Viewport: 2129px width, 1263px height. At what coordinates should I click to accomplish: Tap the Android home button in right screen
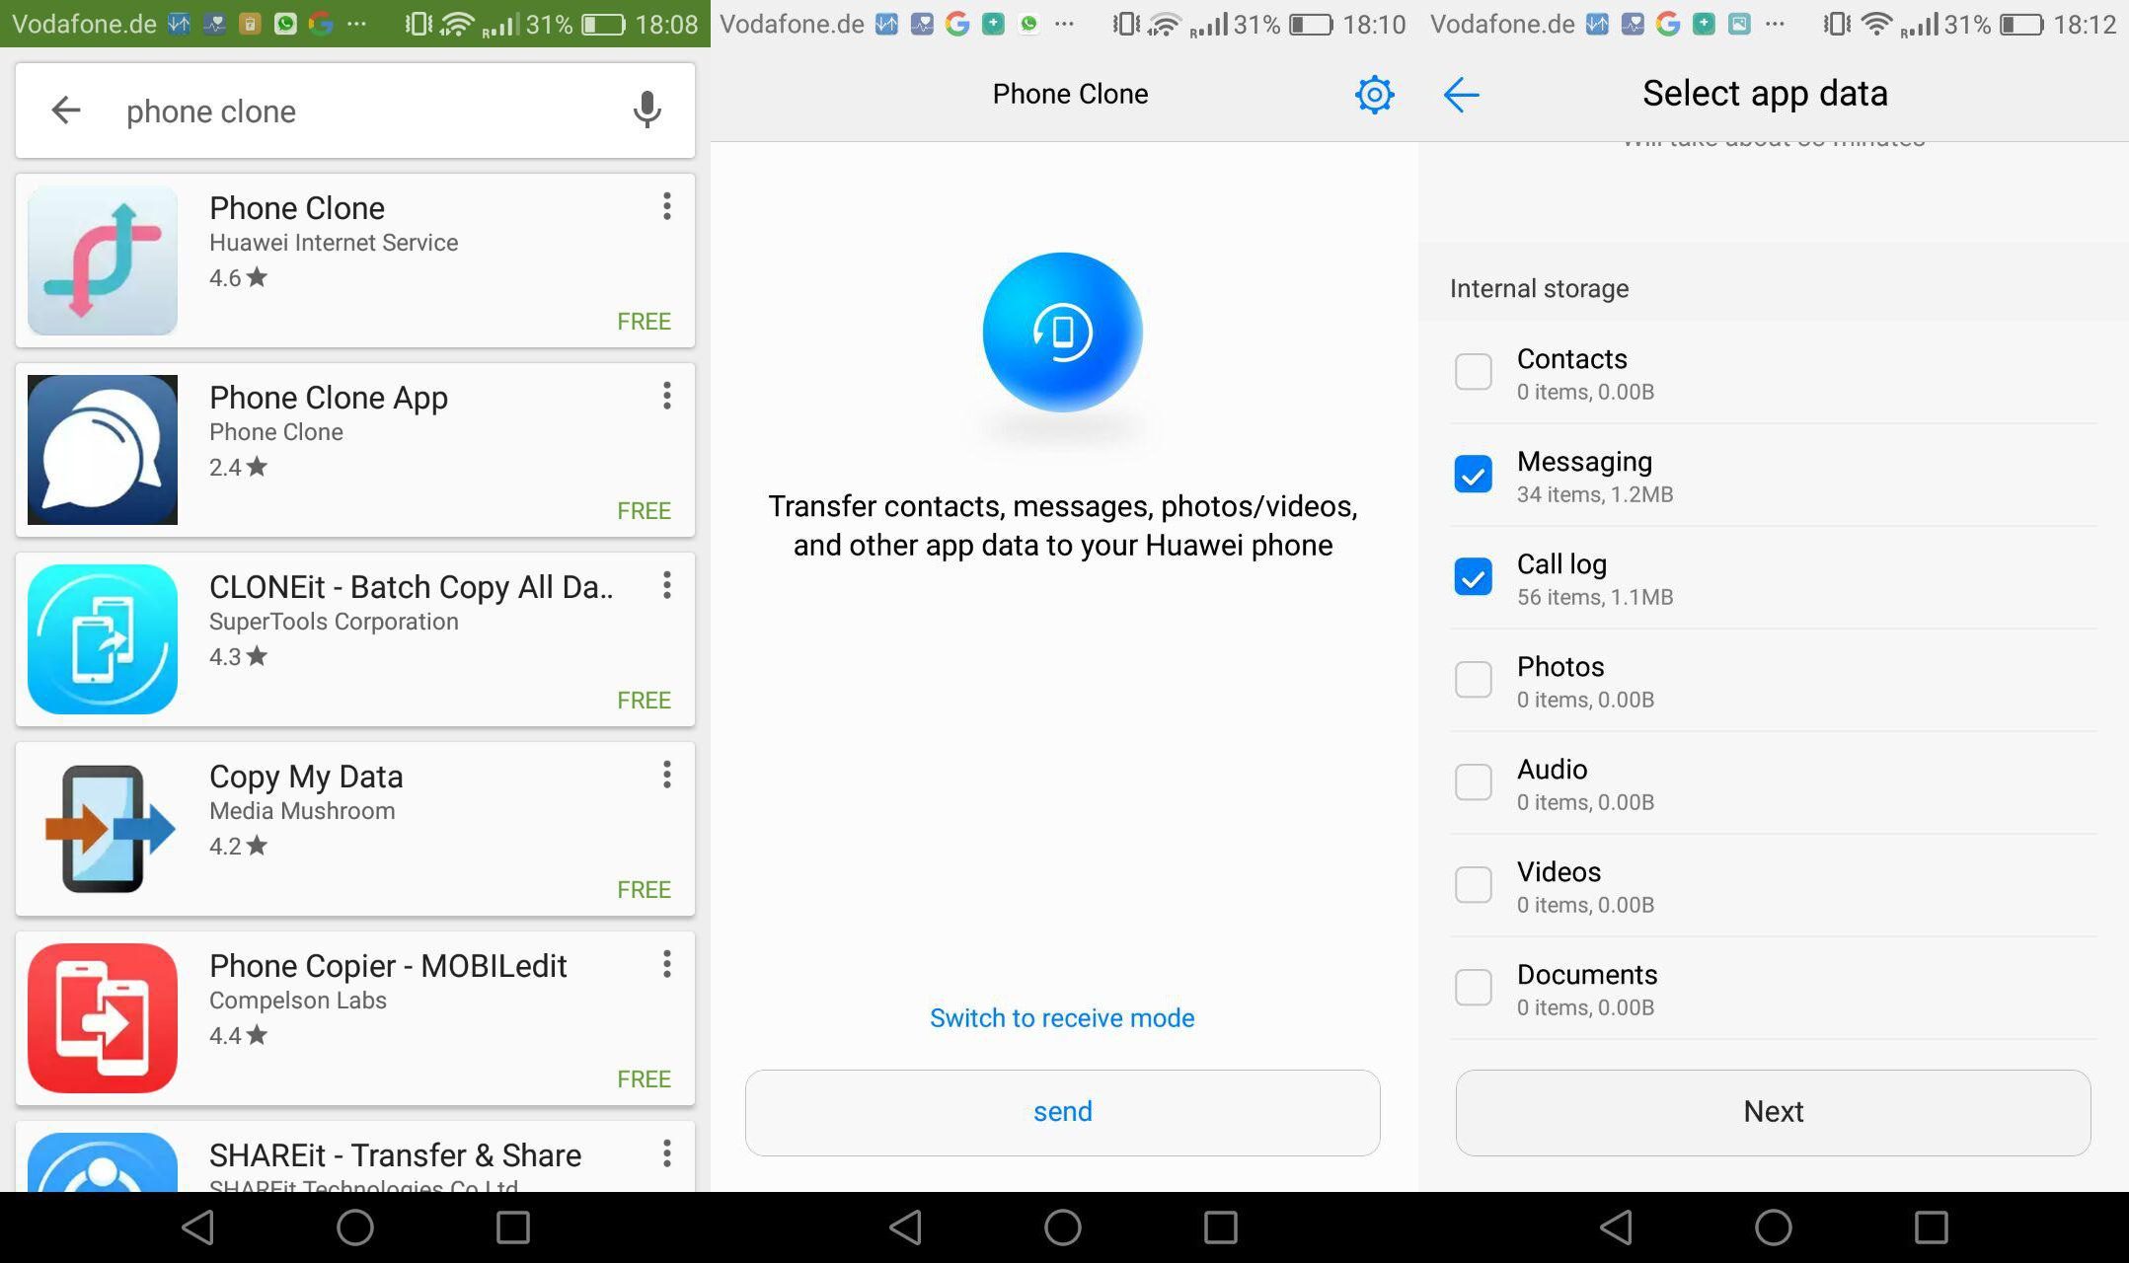[1773, 1227]
